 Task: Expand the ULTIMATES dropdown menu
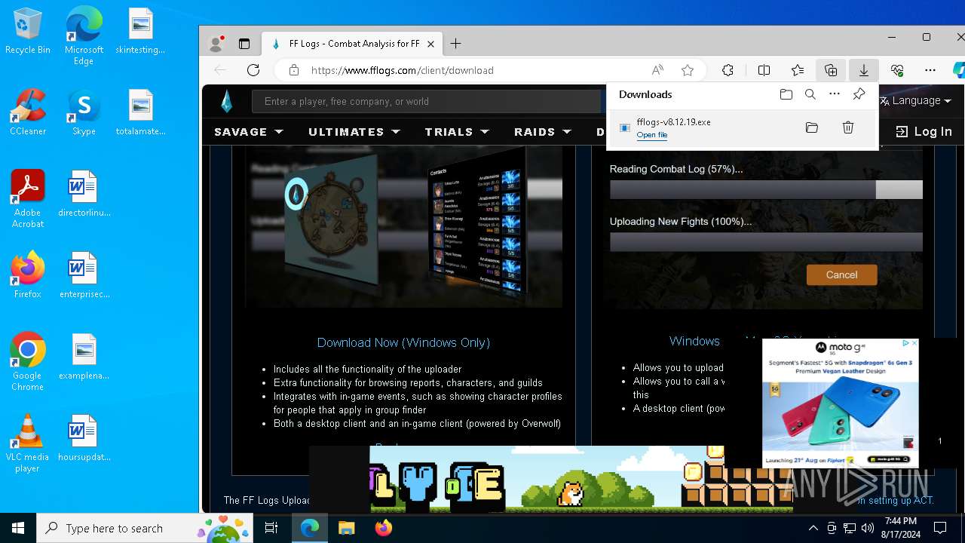click(354, 132)
